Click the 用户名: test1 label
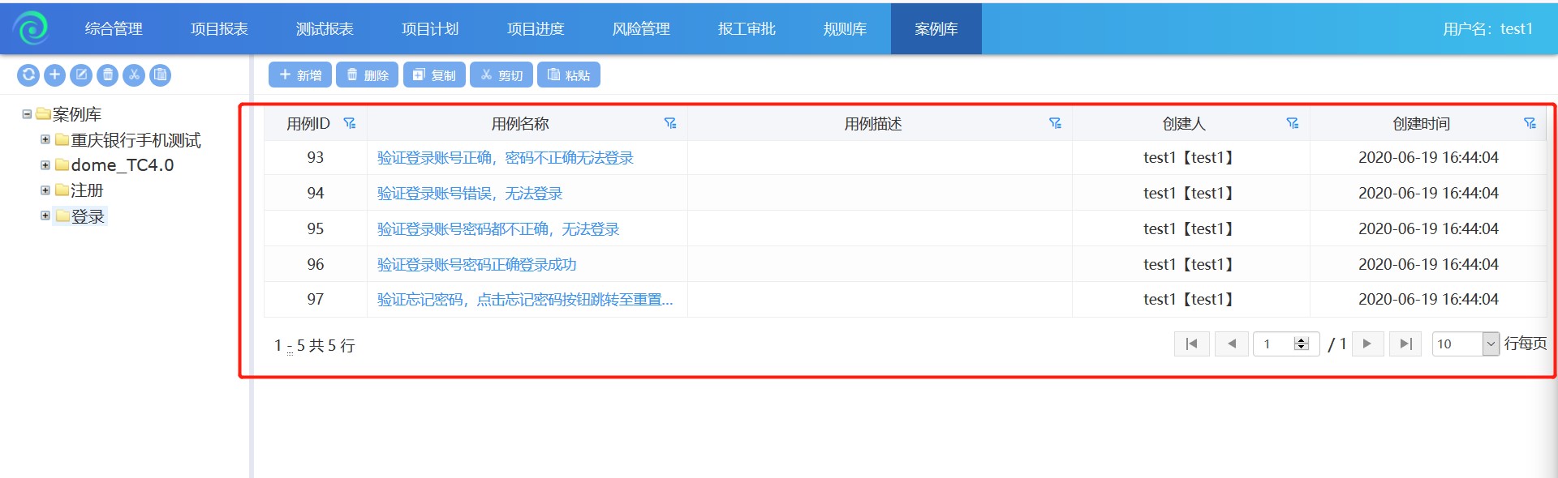Screen dimensions: 1558x478 click(x=1487, y=29)
